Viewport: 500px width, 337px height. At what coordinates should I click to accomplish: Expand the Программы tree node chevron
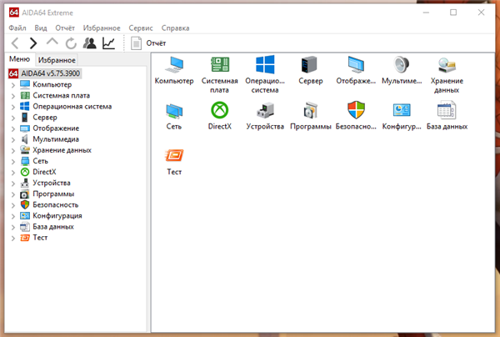(12, 194)
